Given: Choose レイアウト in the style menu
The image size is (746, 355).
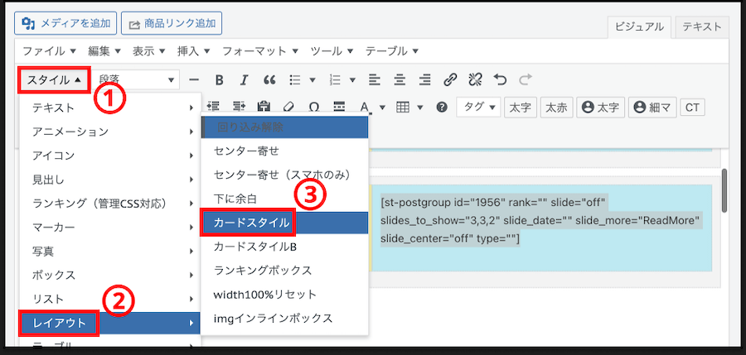Looking at the screenshot, I should point(60,323).
